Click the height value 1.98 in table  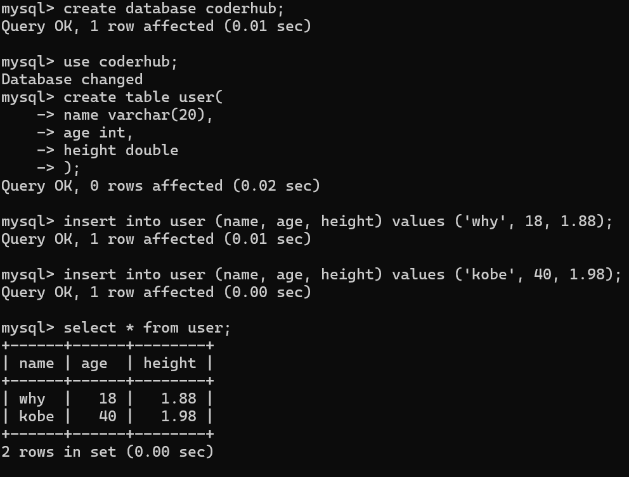(178, 417)
